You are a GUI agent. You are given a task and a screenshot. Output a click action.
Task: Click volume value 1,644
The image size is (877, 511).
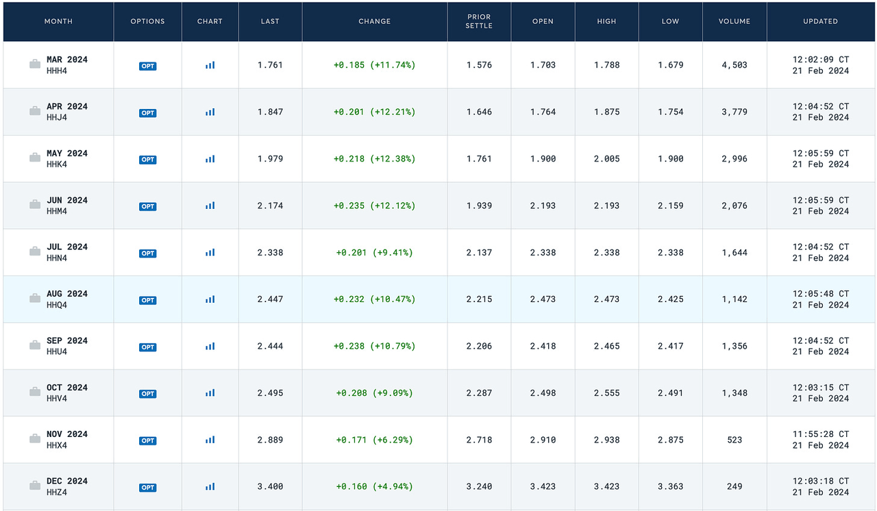coord(734,253)
